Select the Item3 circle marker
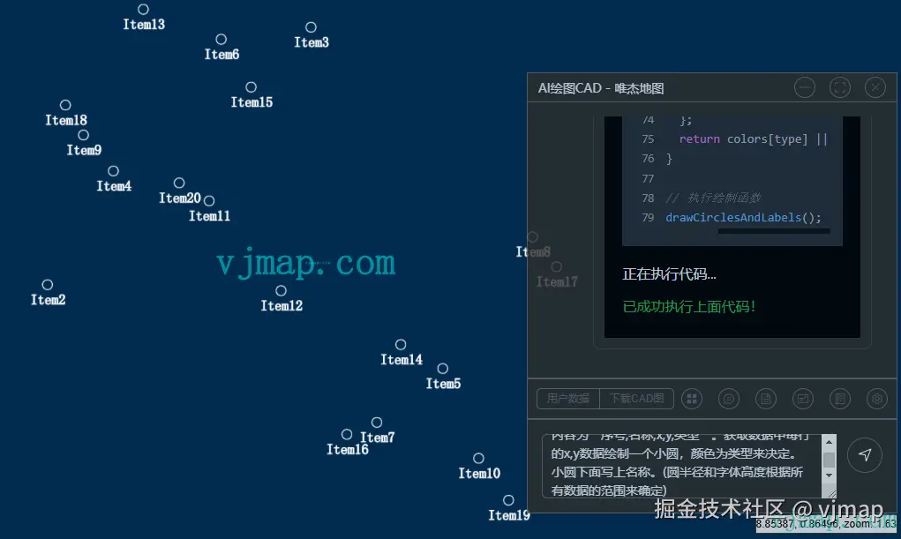901x539 pixels. pyautogui.click(x=311, y=27)
